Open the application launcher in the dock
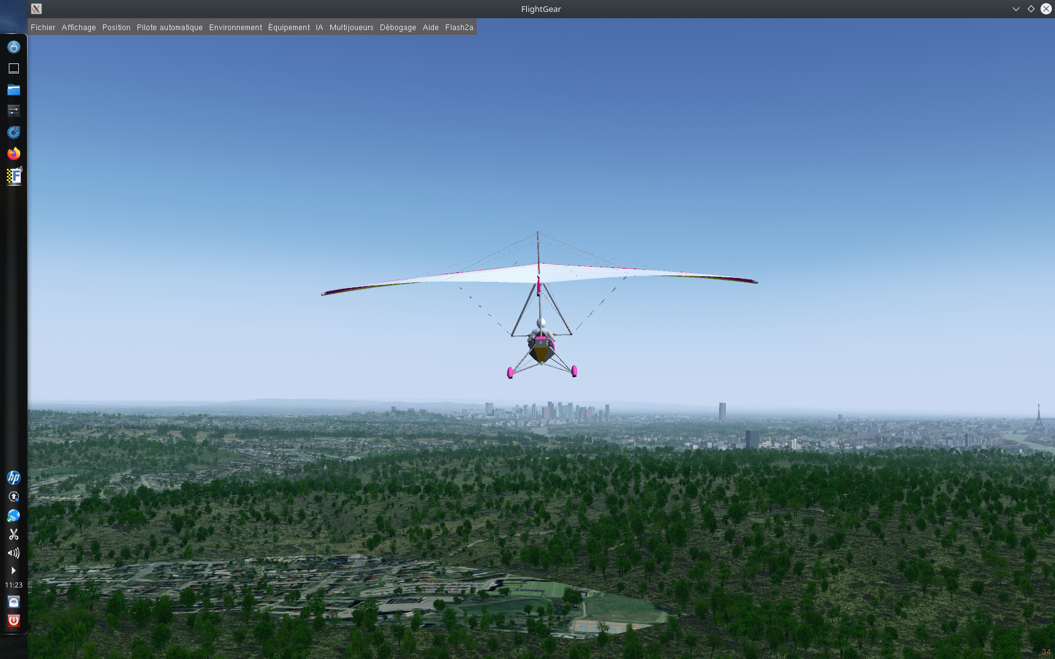1055x659 pixels. click(14, 47)
